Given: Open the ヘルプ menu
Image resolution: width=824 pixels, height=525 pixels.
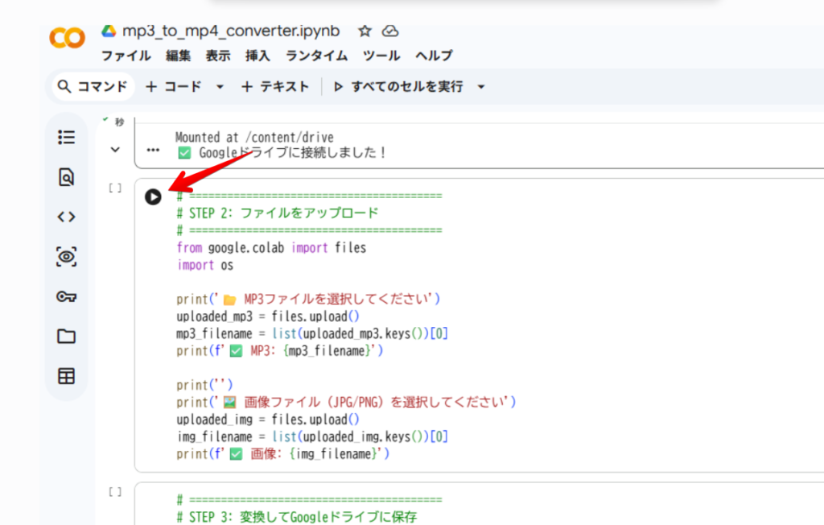Looking at the screenshot, I should pos(434,56).
